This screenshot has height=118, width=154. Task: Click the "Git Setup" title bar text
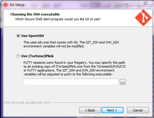pyautogui.click(x=17, y=5)
